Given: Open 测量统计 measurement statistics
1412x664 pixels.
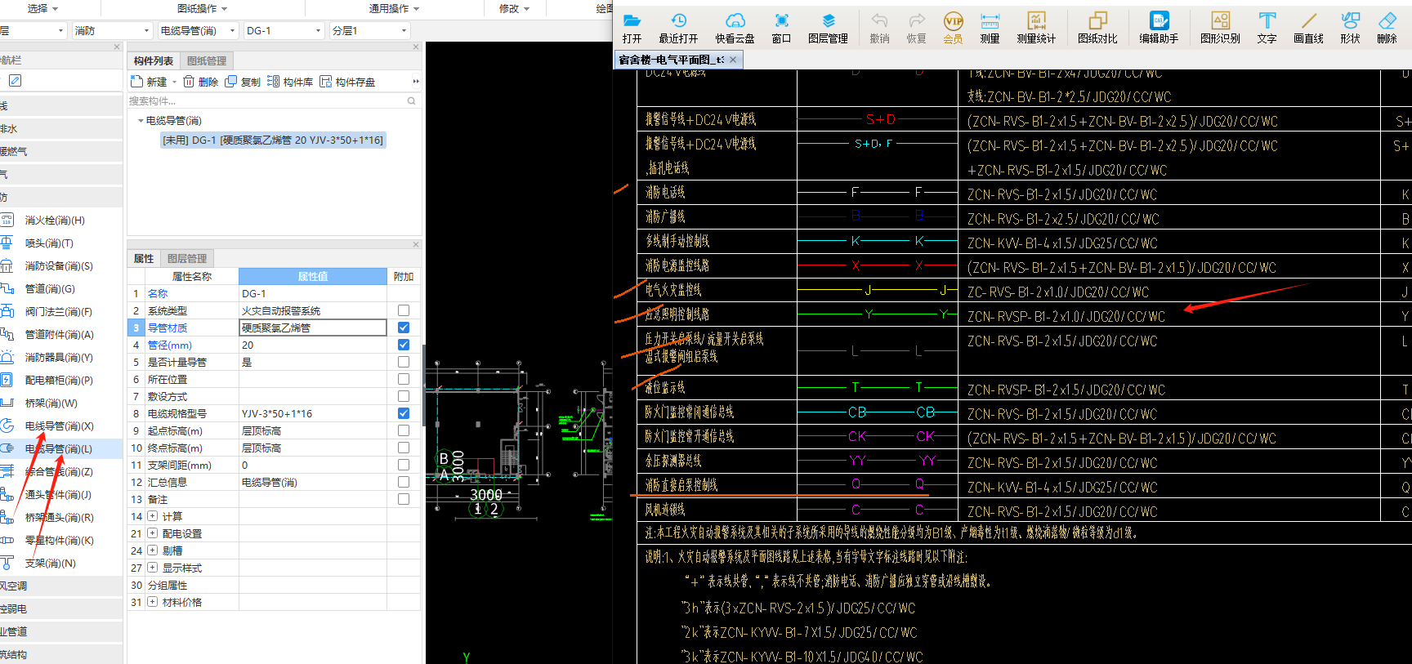Looking at the screenshot, I should tap(1036, 28).
